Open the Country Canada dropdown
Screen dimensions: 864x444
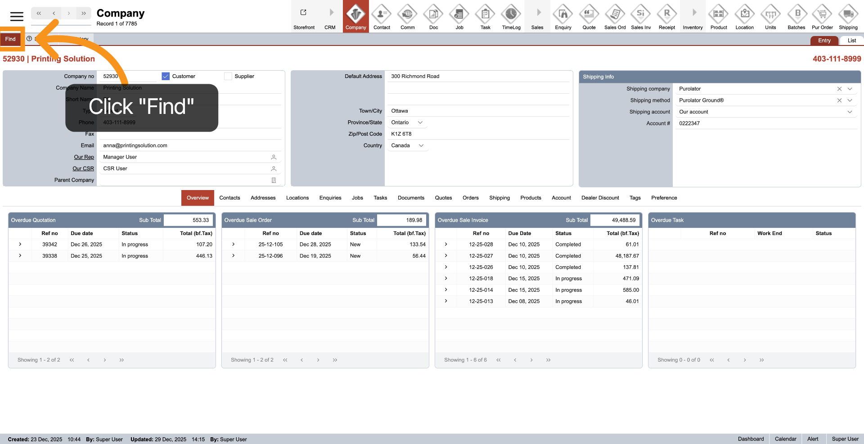point(421,145)
